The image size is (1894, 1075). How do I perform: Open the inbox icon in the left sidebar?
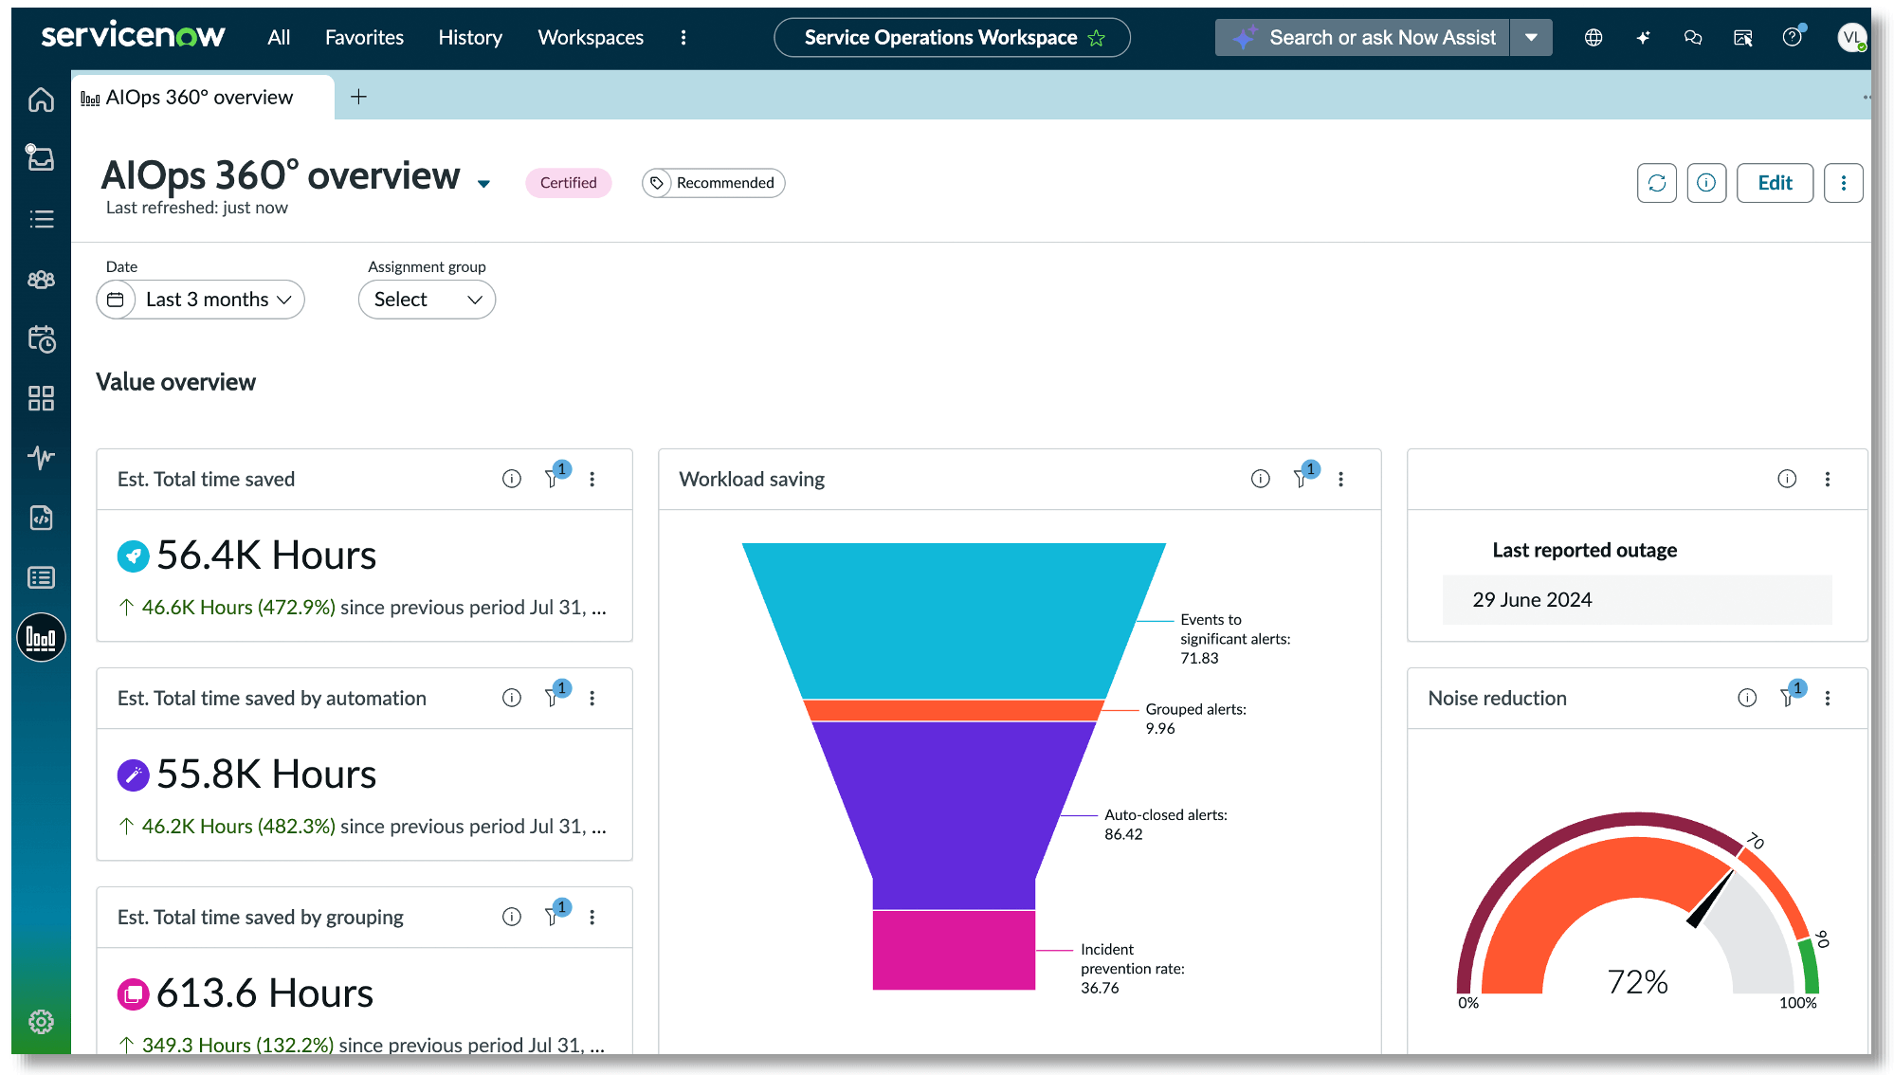(x=41, y=158)
